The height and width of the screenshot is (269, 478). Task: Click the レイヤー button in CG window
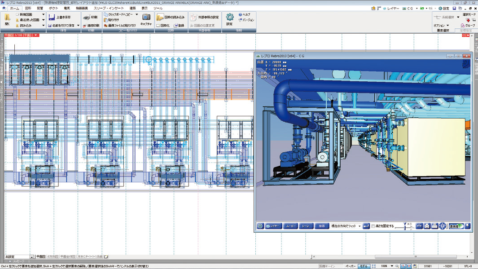(x=273, y=226)
